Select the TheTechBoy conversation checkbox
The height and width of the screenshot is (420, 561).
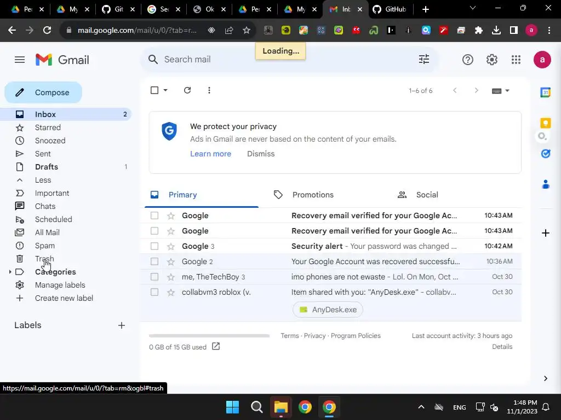point(154,277)
